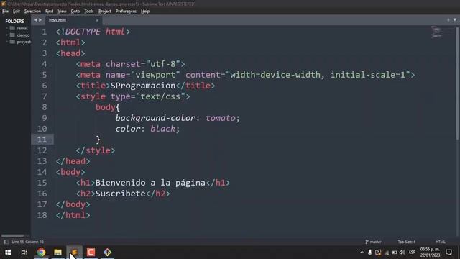
Task: Open the Tab Size: 4 selector
Action: point(407,242)
